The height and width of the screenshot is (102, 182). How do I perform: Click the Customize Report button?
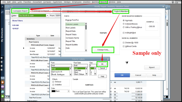[x=20, y=11]
